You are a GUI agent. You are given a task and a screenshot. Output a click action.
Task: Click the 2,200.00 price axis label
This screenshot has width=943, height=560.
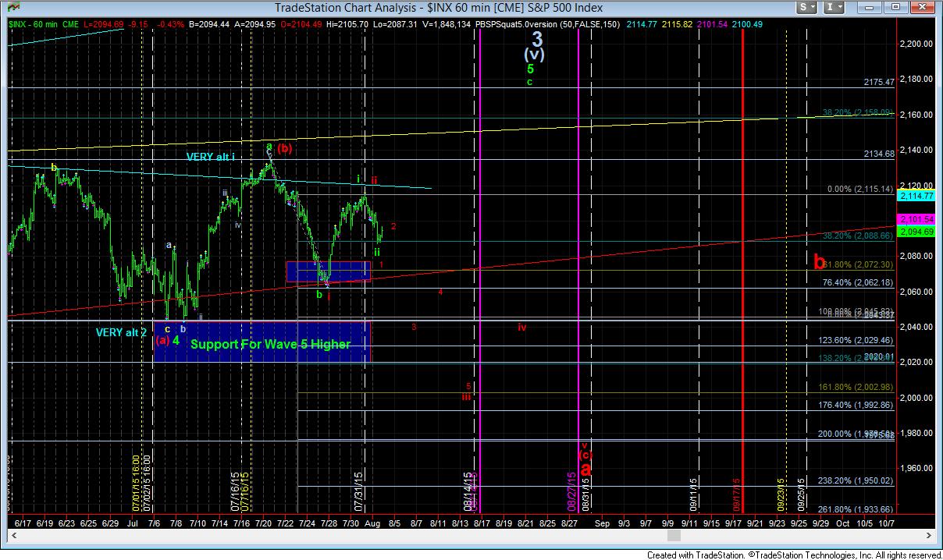pyautogui.click(x=918, y=44)
